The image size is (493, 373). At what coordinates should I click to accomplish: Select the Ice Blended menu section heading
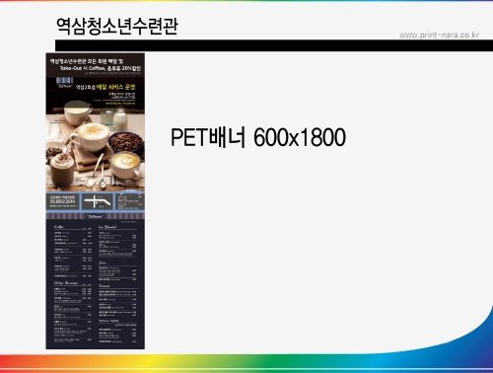[x=107, y=227]
